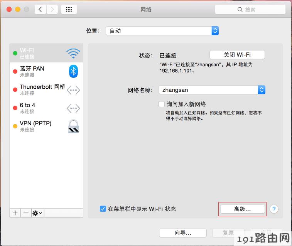Click the Thunderbolt 网桥 arrows icon

(73, 90)
